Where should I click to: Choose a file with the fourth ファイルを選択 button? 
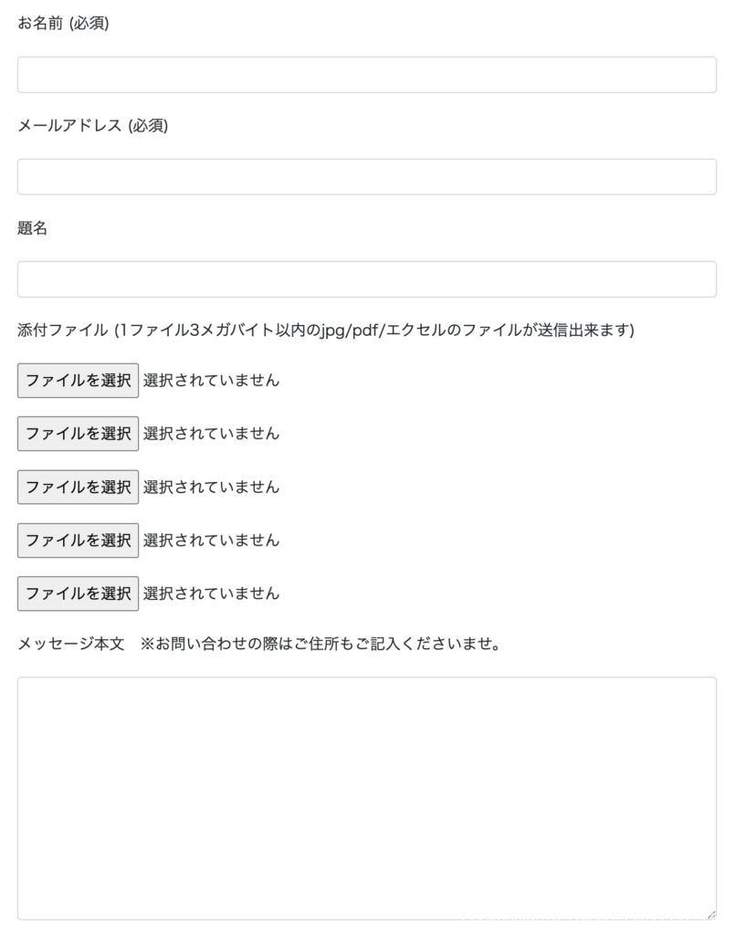pos(78,541)
